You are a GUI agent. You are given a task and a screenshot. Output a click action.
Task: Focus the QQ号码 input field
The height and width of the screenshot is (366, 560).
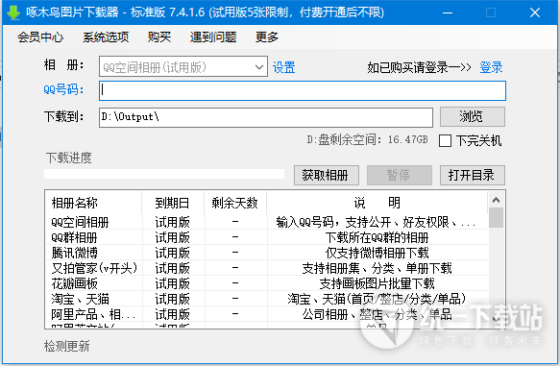303,90
